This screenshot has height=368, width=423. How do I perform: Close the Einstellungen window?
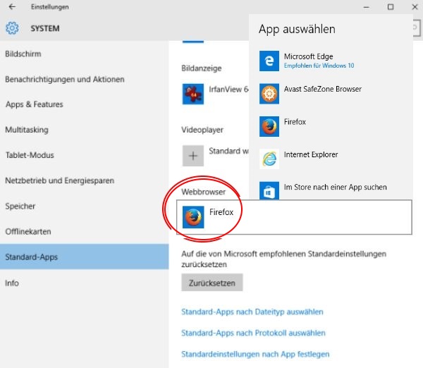pos(415,7)
